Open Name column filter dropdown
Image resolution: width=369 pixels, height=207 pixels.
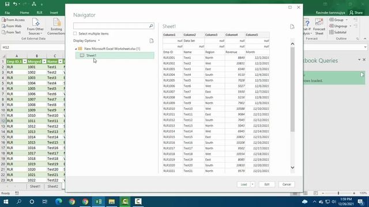61,62
